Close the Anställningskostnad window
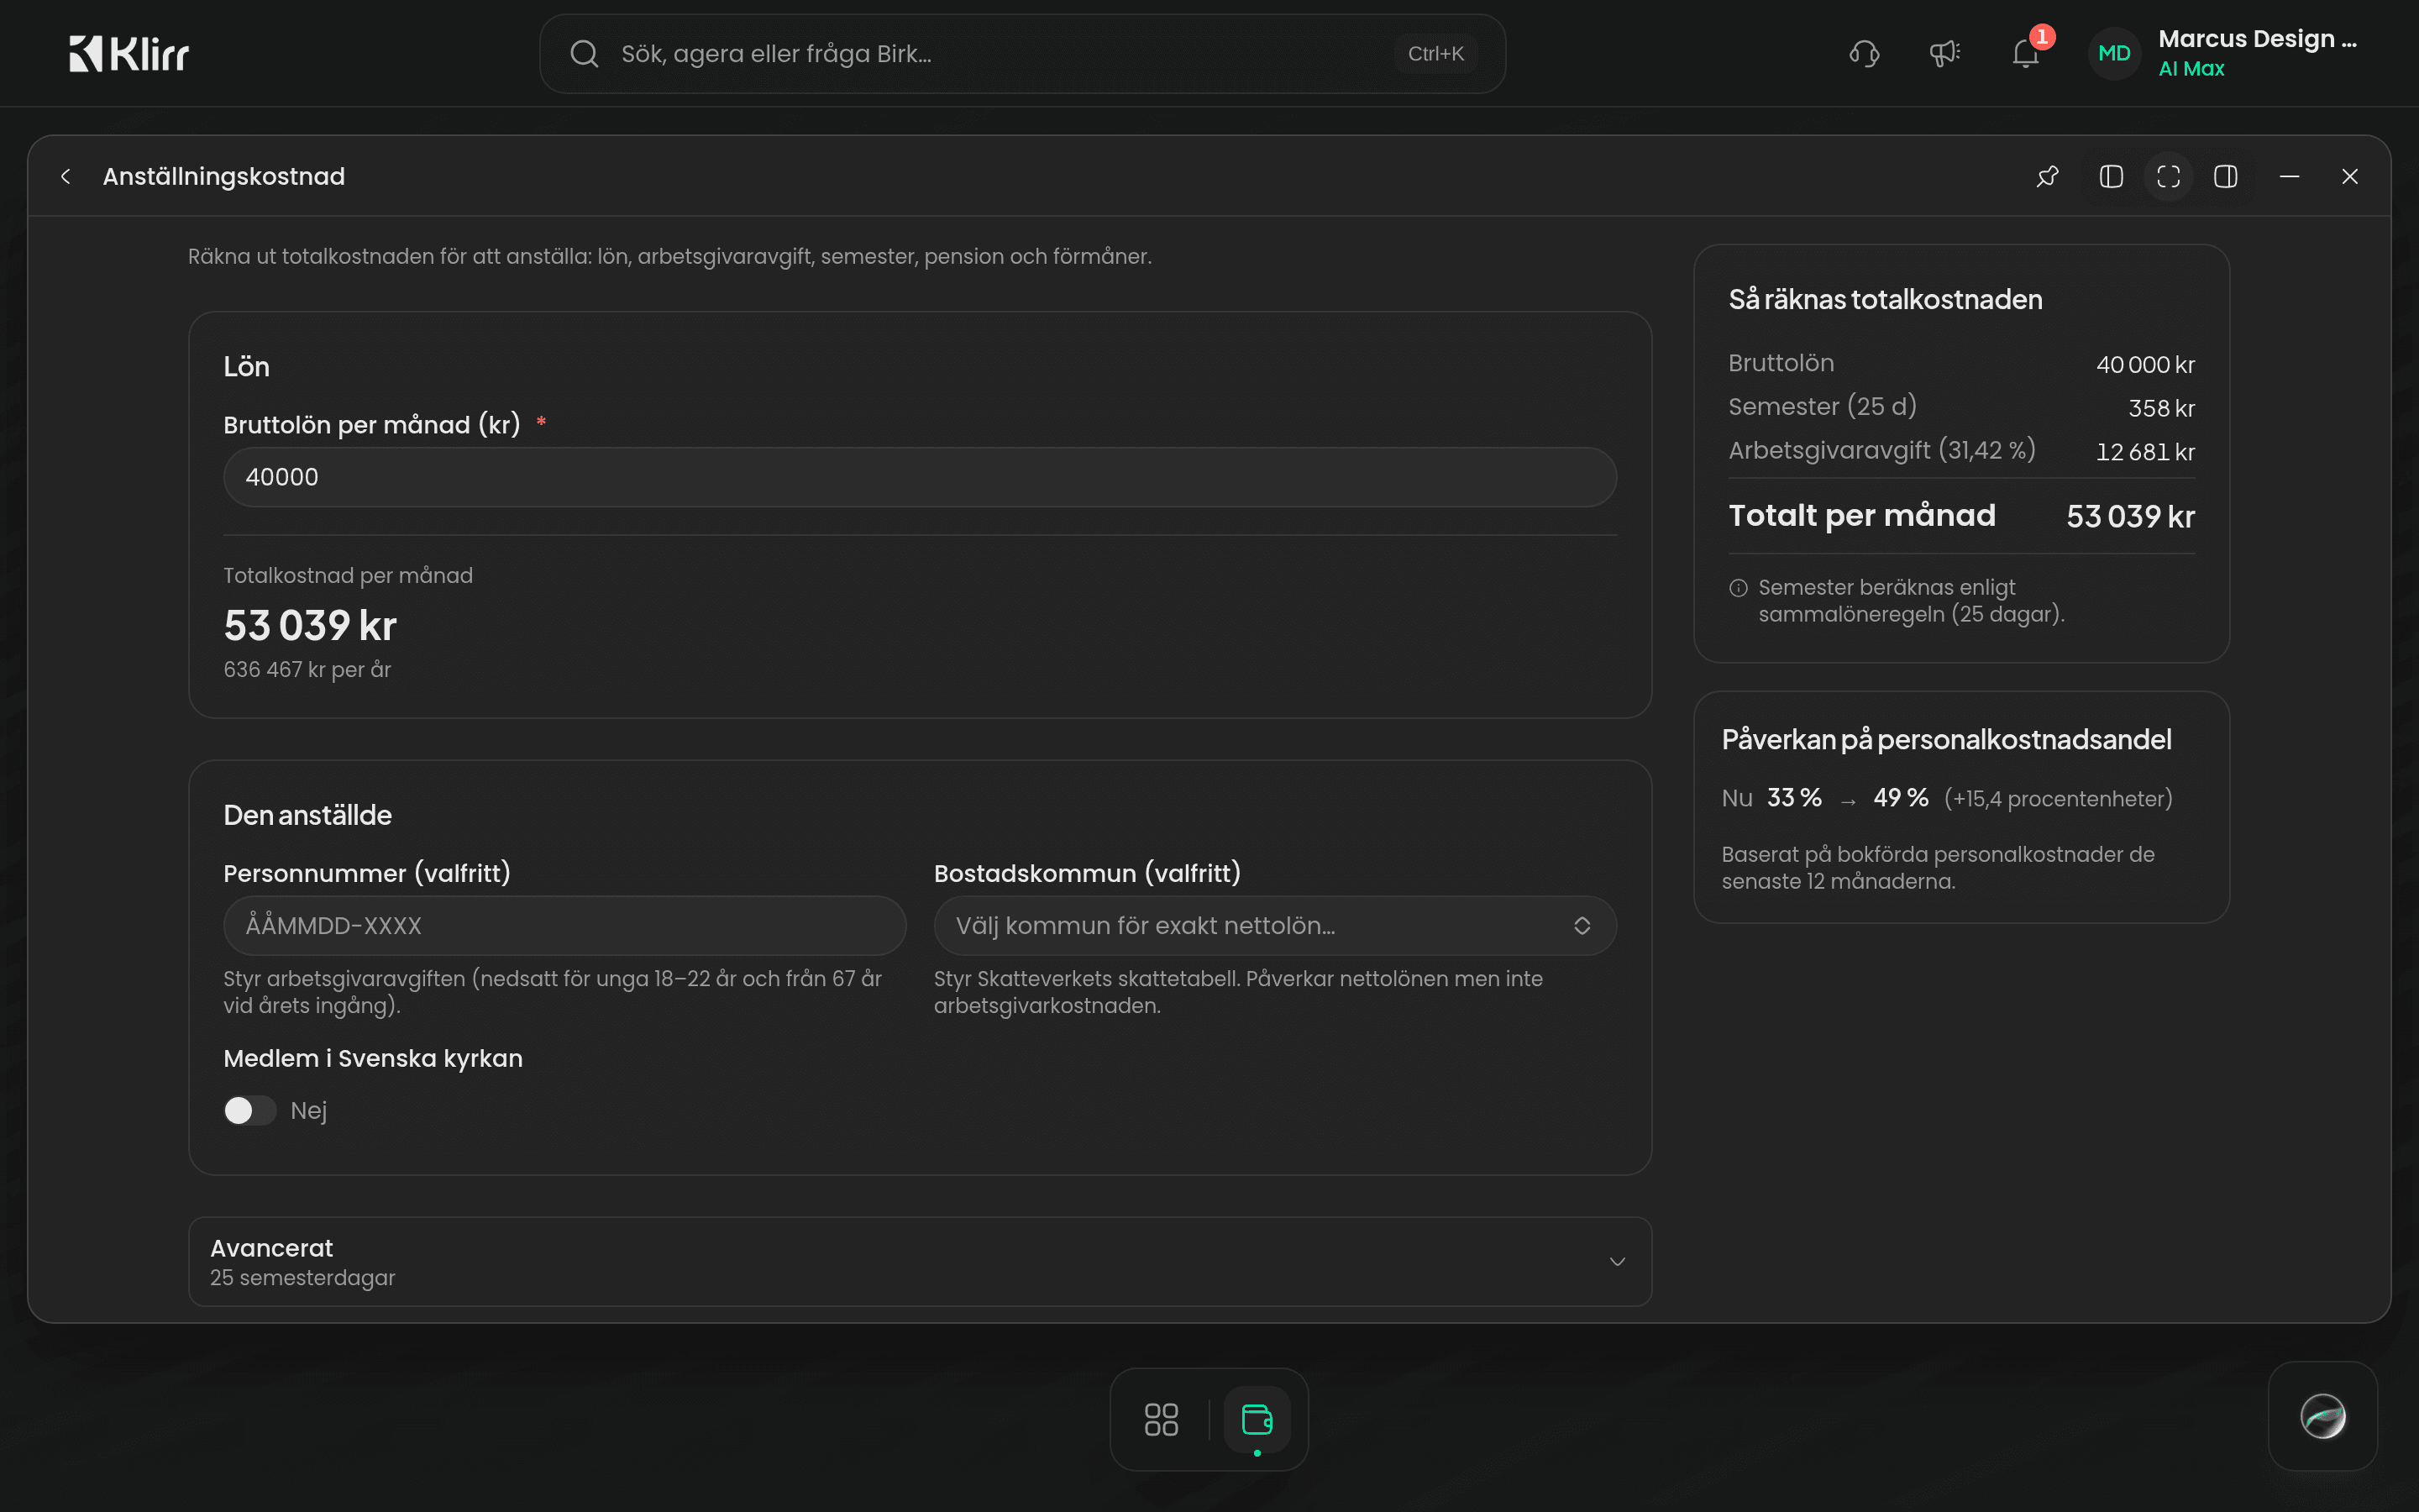This screenshot has width=2419, height=1512. click(x=2350, y=177)
